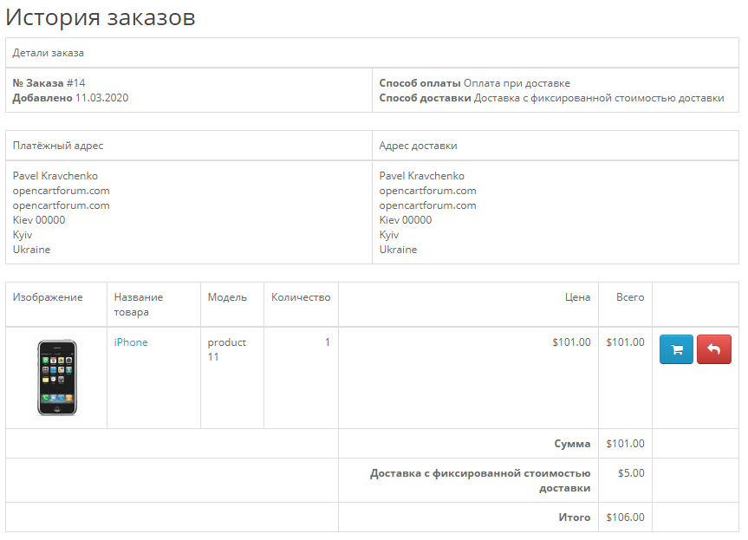Click the blue reorder cart button

tap(676, 349)
